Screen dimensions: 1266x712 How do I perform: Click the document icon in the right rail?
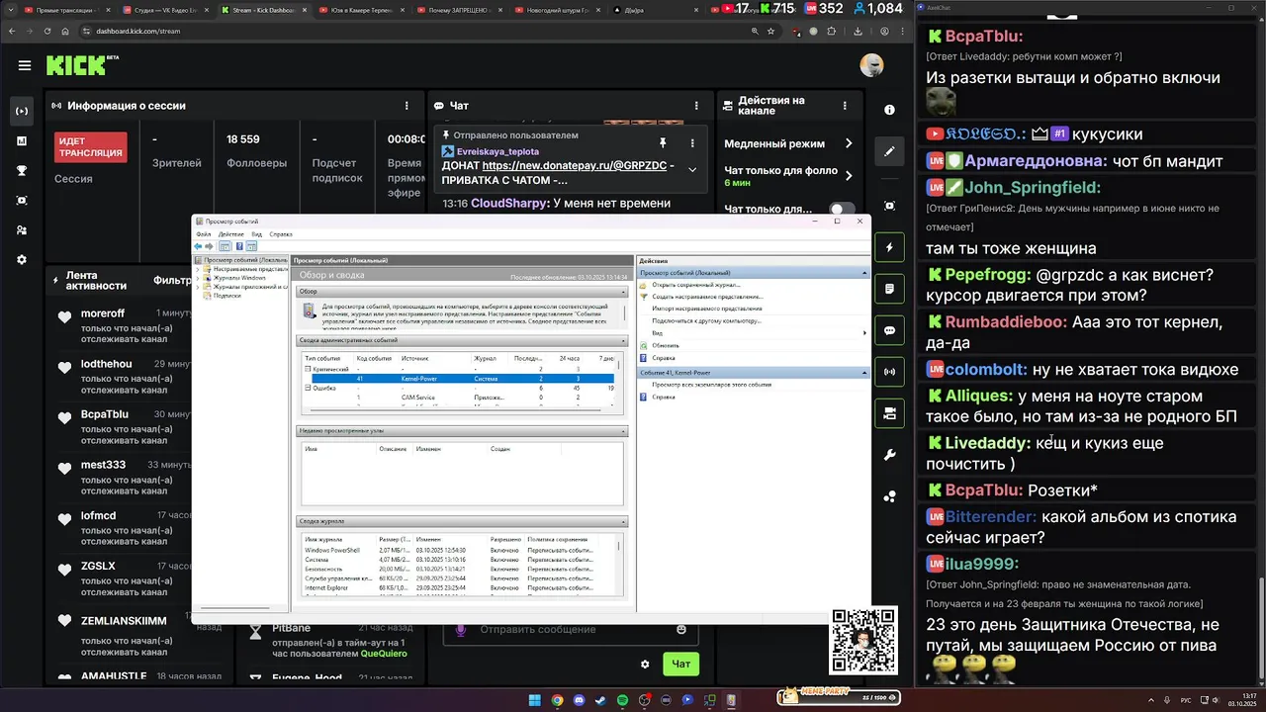coord(889,289)
